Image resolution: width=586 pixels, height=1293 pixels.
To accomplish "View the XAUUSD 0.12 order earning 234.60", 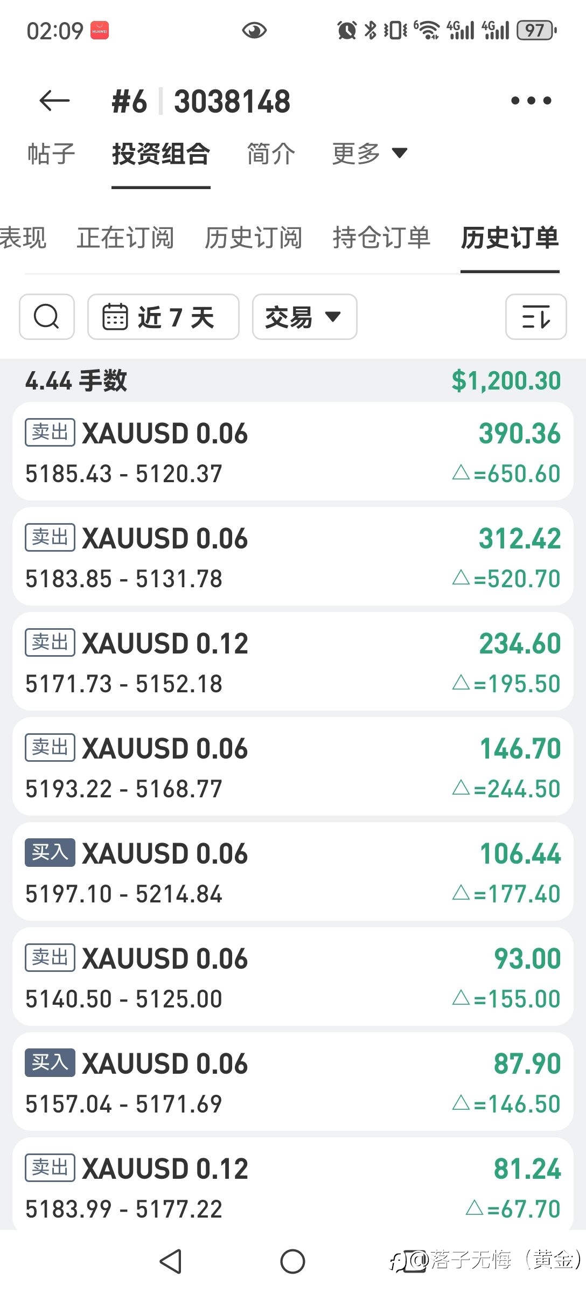I will [292, 662].
